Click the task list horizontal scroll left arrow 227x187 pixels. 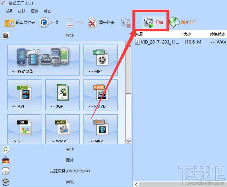point(136,185)
